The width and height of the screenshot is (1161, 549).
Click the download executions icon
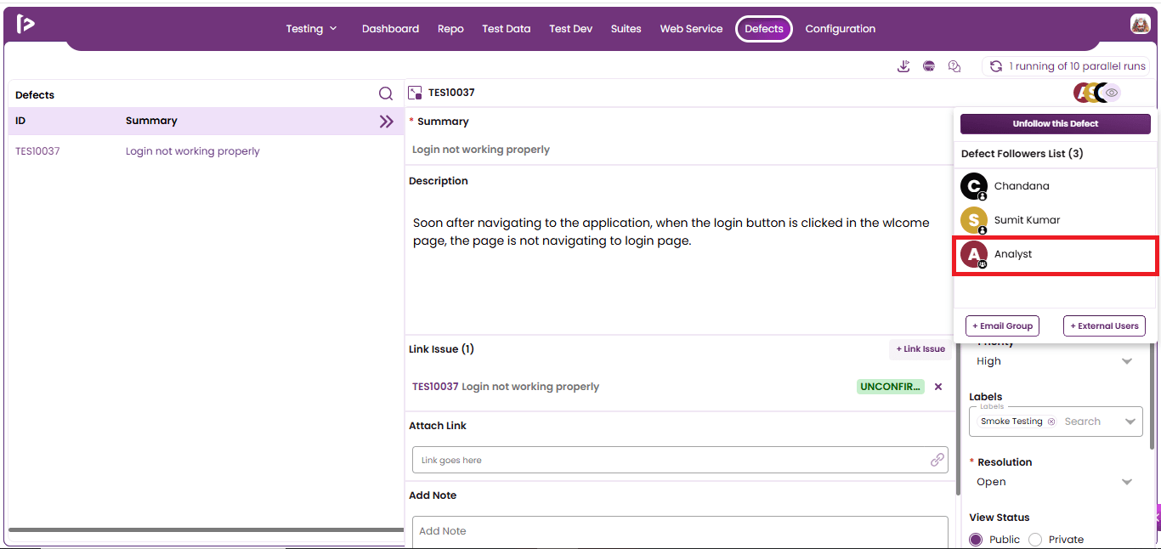pyautogui.click(x=903, y=66)
